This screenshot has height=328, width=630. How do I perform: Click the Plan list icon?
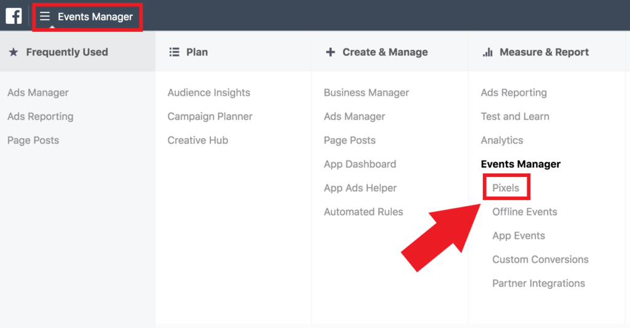point(174,52)
